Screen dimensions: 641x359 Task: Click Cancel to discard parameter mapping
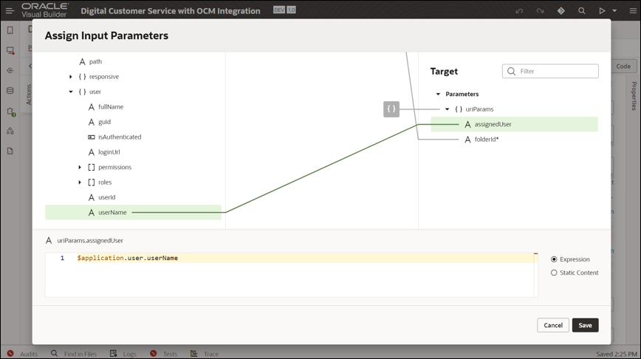coord(552,326)
